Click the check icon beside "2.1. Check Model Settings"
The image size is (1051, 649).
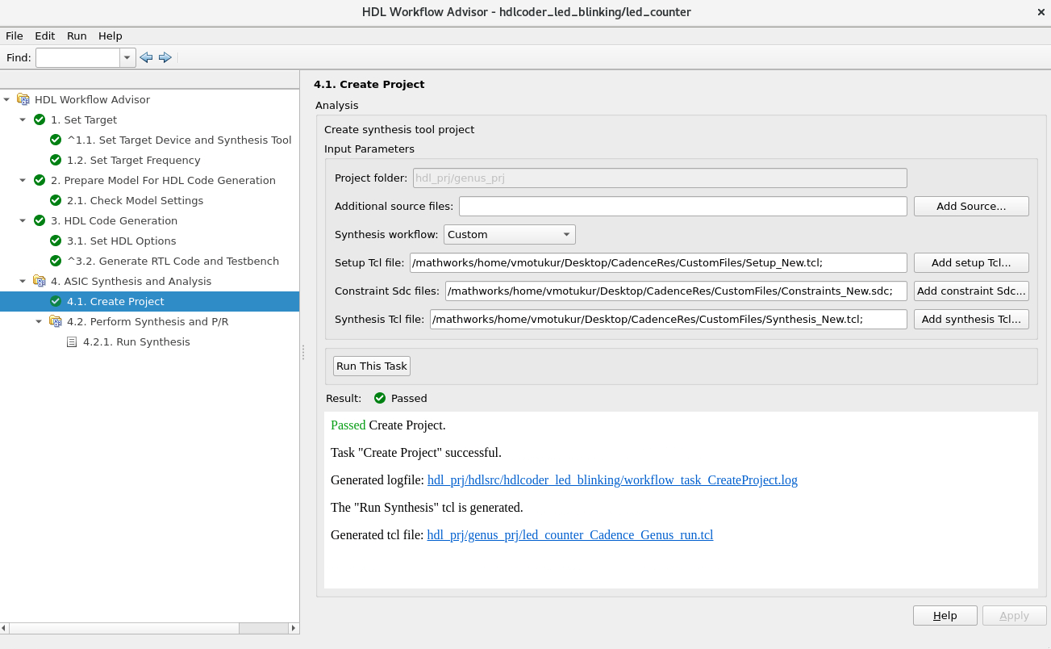(55, 200)
